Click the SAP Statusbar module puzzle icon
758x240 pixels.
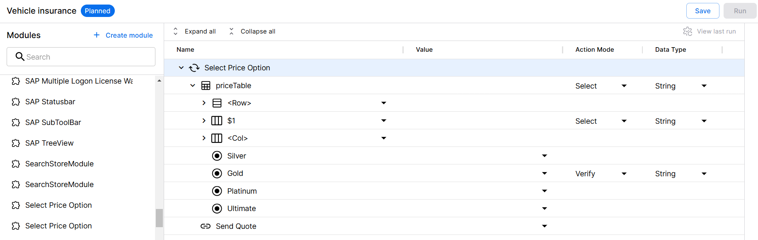point(16,102)
